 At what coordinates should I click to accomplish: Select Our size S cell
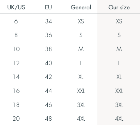[119, 35]
